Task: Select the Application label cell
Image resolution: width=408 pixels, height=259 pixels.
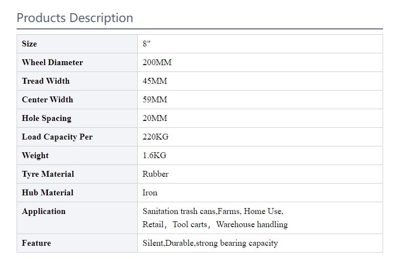Action: 77,218
